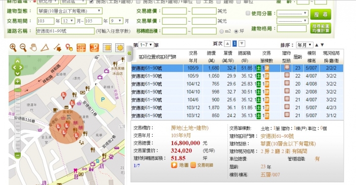Click the 交易明細 link text
The image size is (356, 185).
[x=205, y=165]
